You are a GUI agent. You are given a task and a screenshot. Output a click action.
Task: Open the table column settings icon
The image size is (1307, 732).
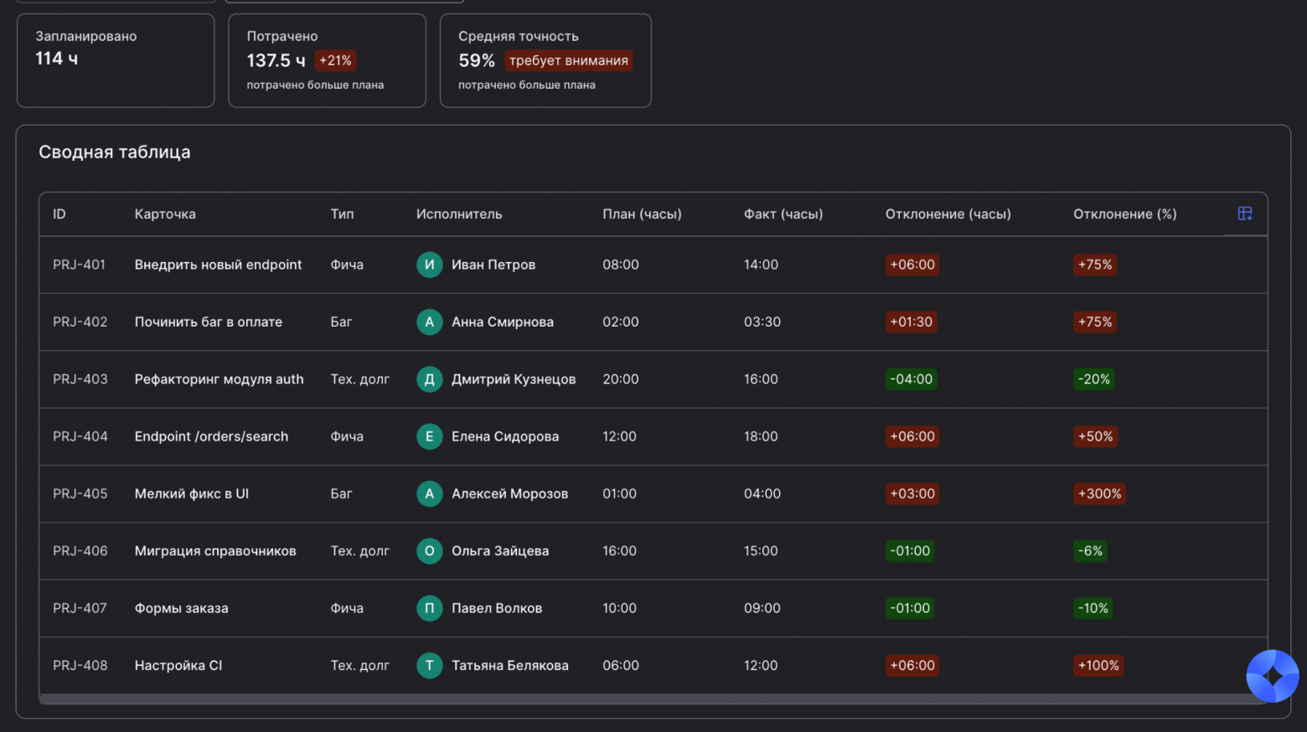tap(1245, 214)
